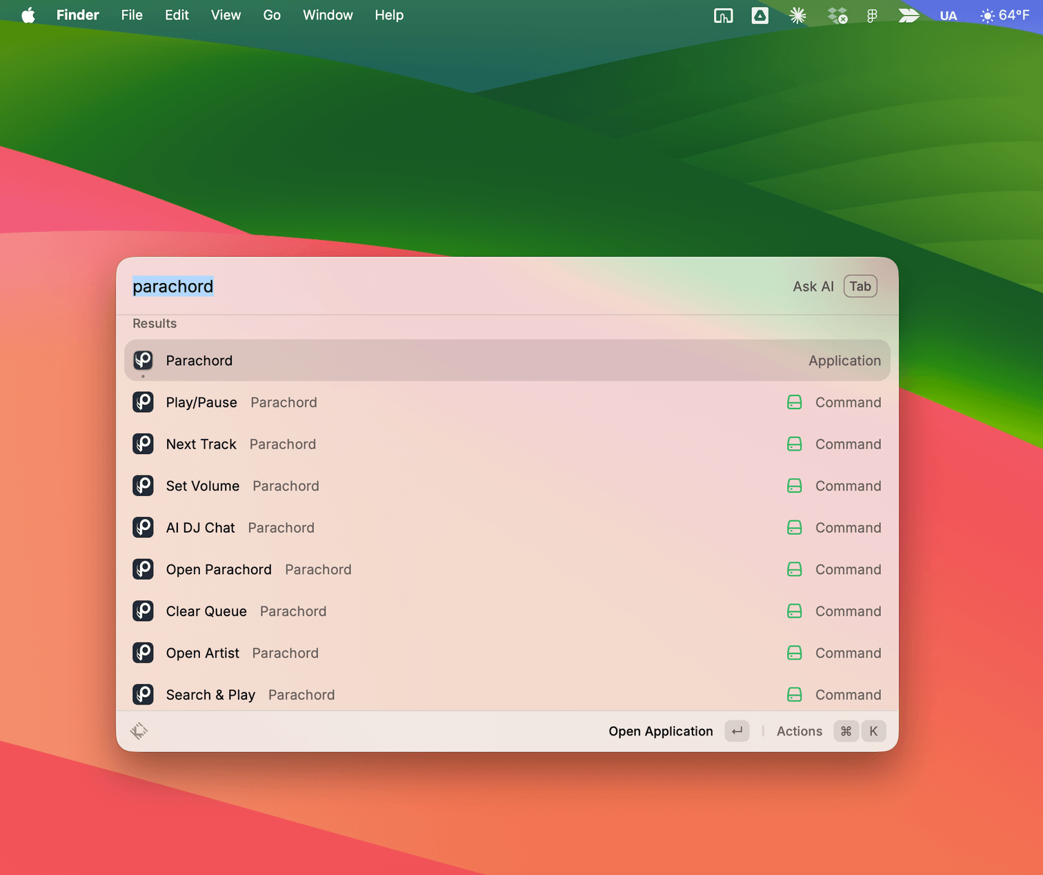Click the Figma icon in menu bar
1043x875 pixels.
click(x=872, y=15)
